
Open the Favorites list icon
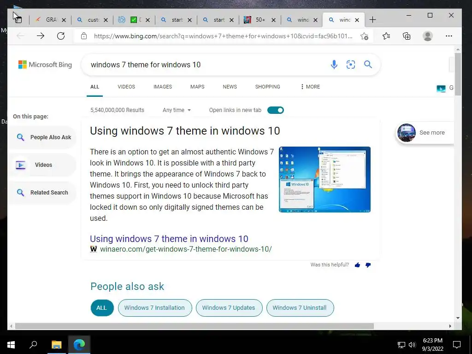pos(386,36)
